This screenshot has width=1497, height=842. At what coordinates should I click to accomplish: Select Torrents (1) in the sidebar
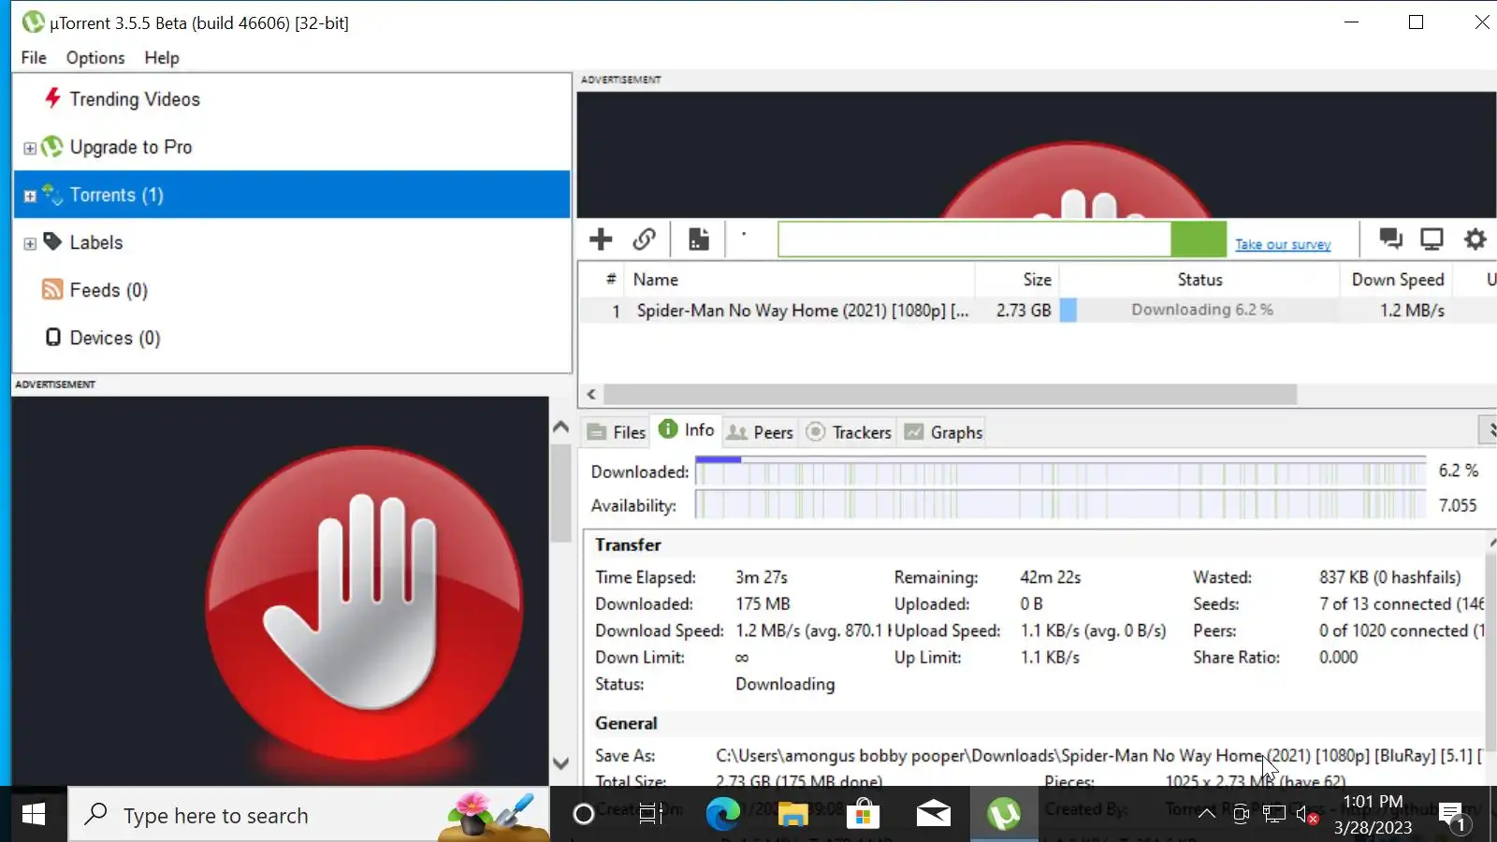[x=292, y=195]
